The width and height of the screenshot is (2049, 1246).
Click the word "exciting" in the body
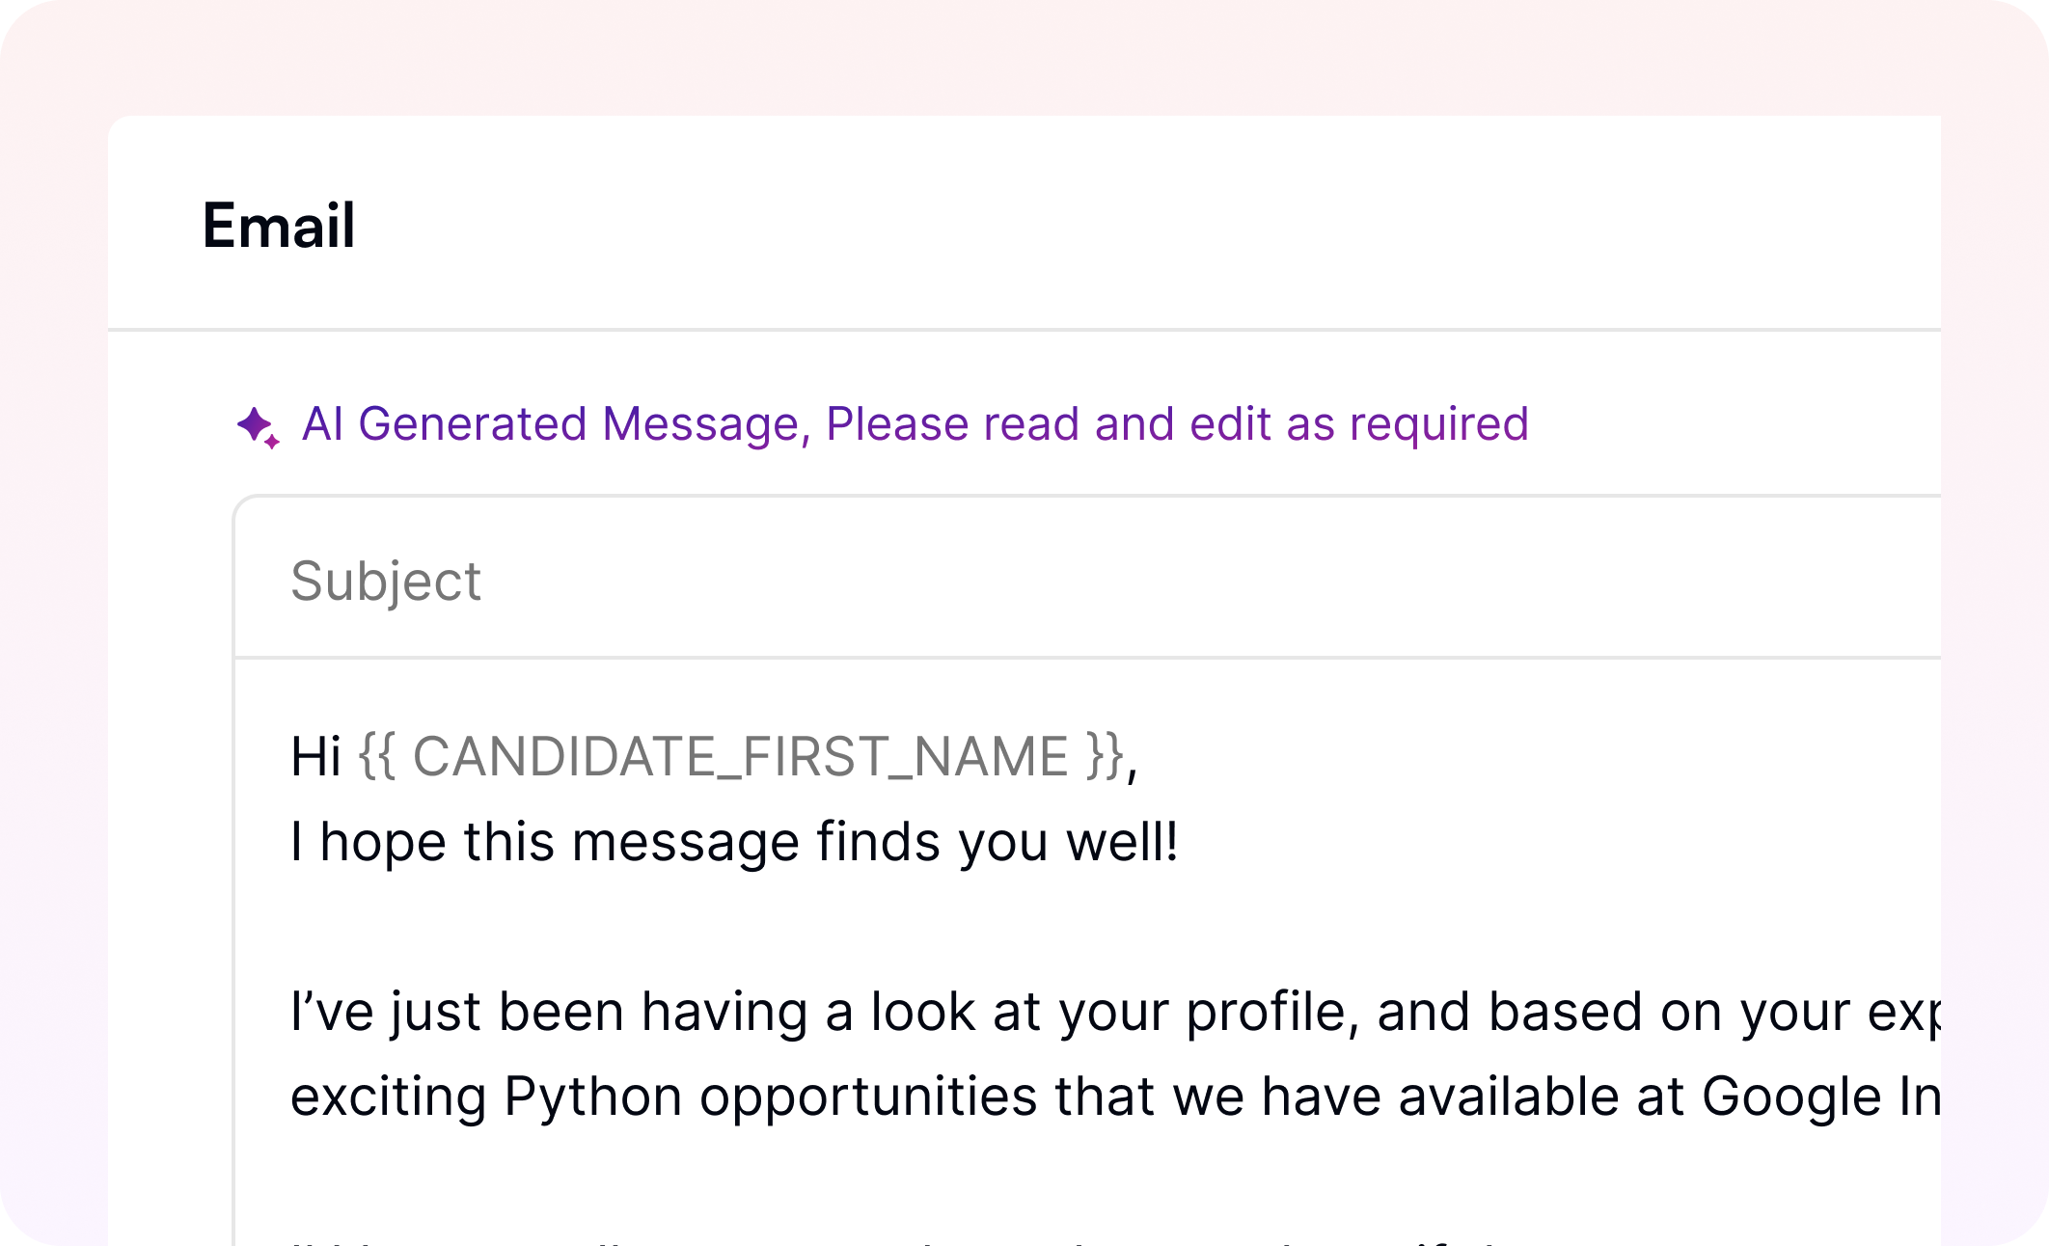[x=388, y=1097]
